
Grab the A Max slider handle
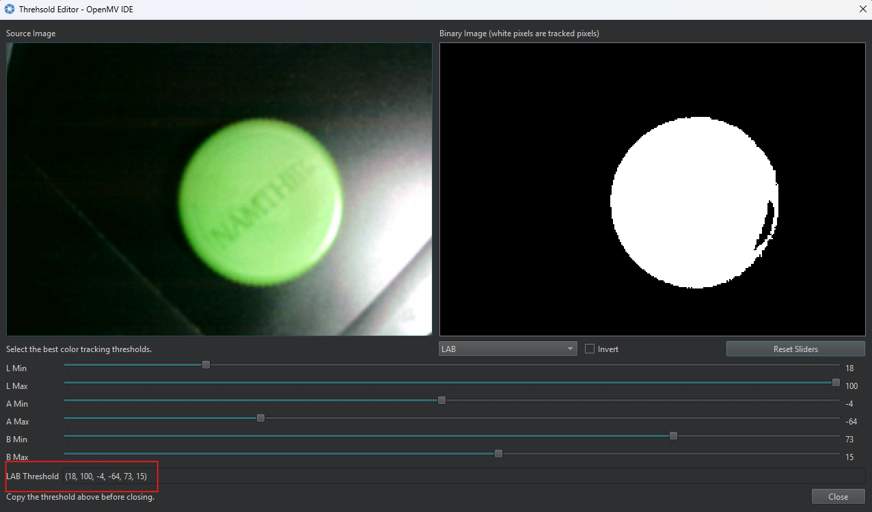260,418
